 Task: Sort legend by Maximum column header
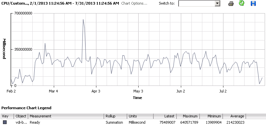click(188, 116)
